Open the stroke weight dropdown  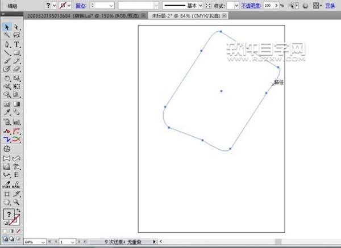coord(111,6)
